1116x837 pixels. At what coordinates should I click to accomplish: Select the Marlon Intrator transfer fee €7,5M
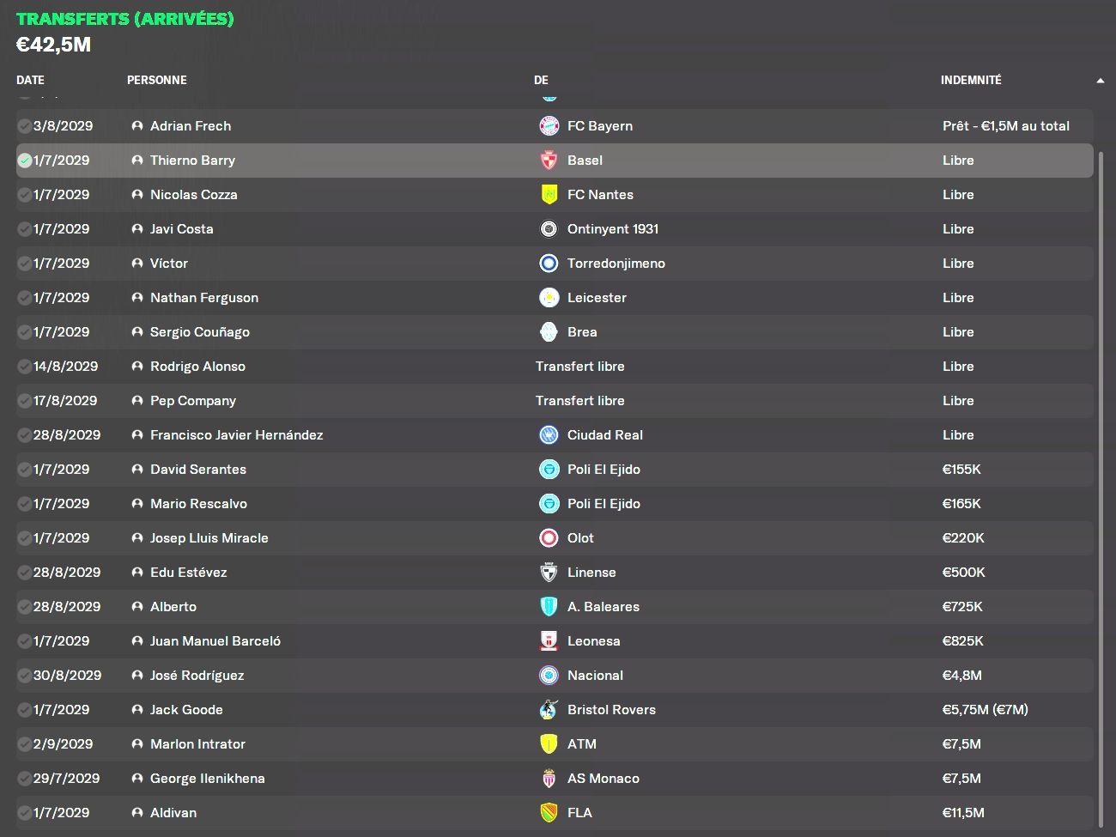[961, 744]
